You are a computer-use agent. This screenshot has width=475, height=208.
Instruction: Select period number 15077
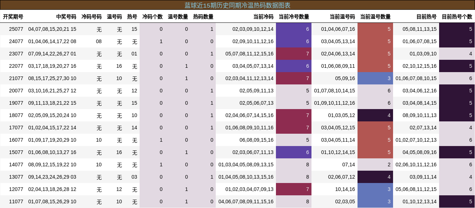(x=16, y=152)
